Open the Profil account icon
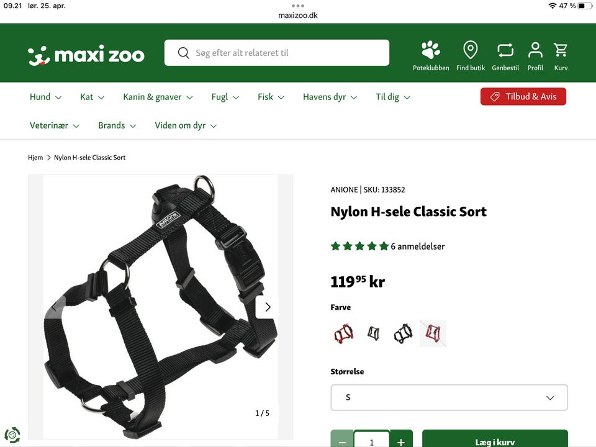The image size is (596, 447). click(x=535, y=50)
